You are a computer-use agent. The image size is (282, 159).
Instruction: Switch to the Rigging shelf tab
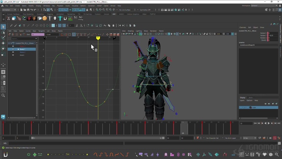(50, 14)
